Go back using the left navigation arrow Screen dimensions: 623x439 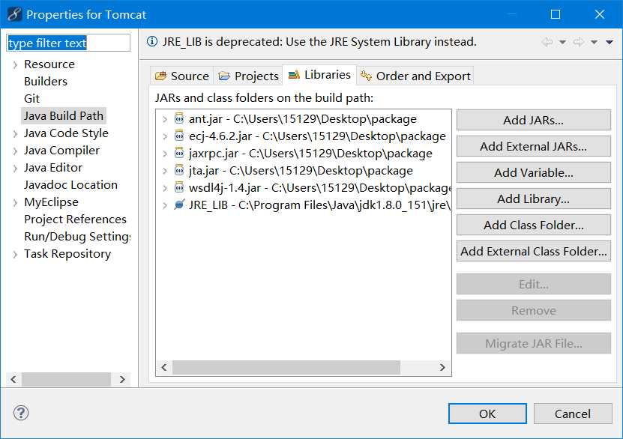(x=547, y=42)
